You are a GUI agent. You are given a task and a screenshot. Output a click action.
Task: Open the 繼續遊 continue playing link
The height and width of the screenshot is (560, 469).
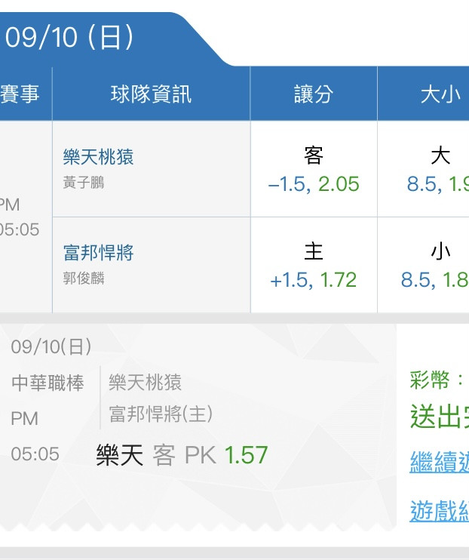click(439, 461)
